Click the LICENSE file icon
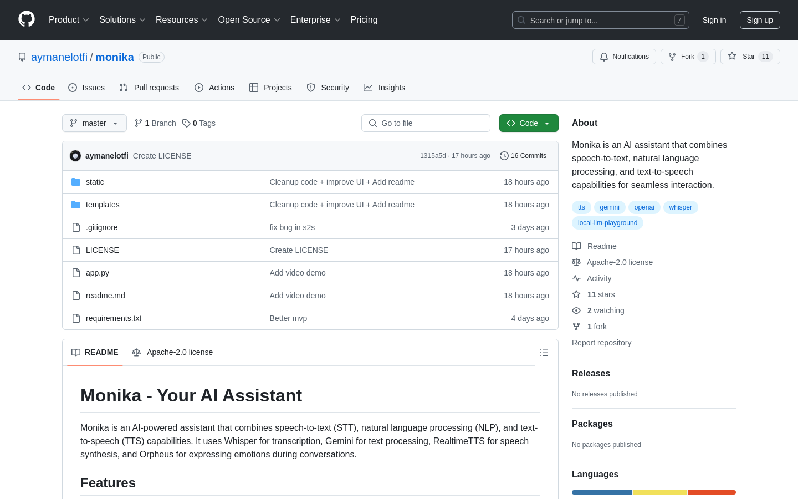Image resolution: width=798 pixels, height=499 pixels. click(76, 250)
